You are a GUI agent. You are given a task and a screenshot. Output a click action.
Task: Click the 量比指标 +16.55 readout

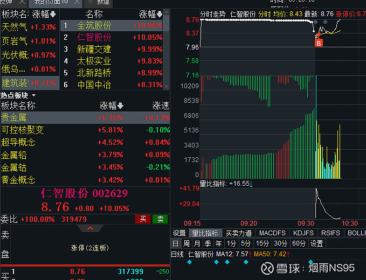click(x=226, y=184)
